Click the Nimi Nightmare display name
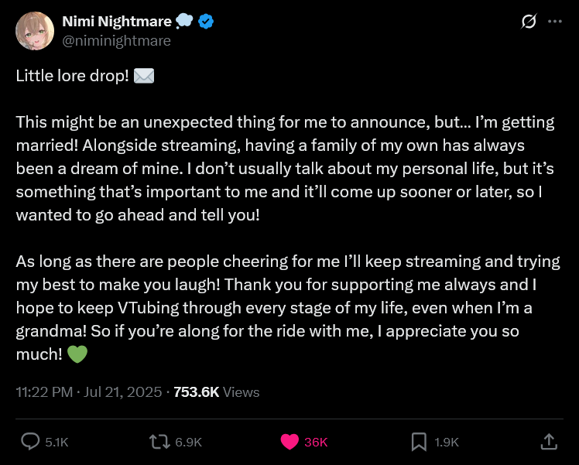 click(x=116, y=22)
